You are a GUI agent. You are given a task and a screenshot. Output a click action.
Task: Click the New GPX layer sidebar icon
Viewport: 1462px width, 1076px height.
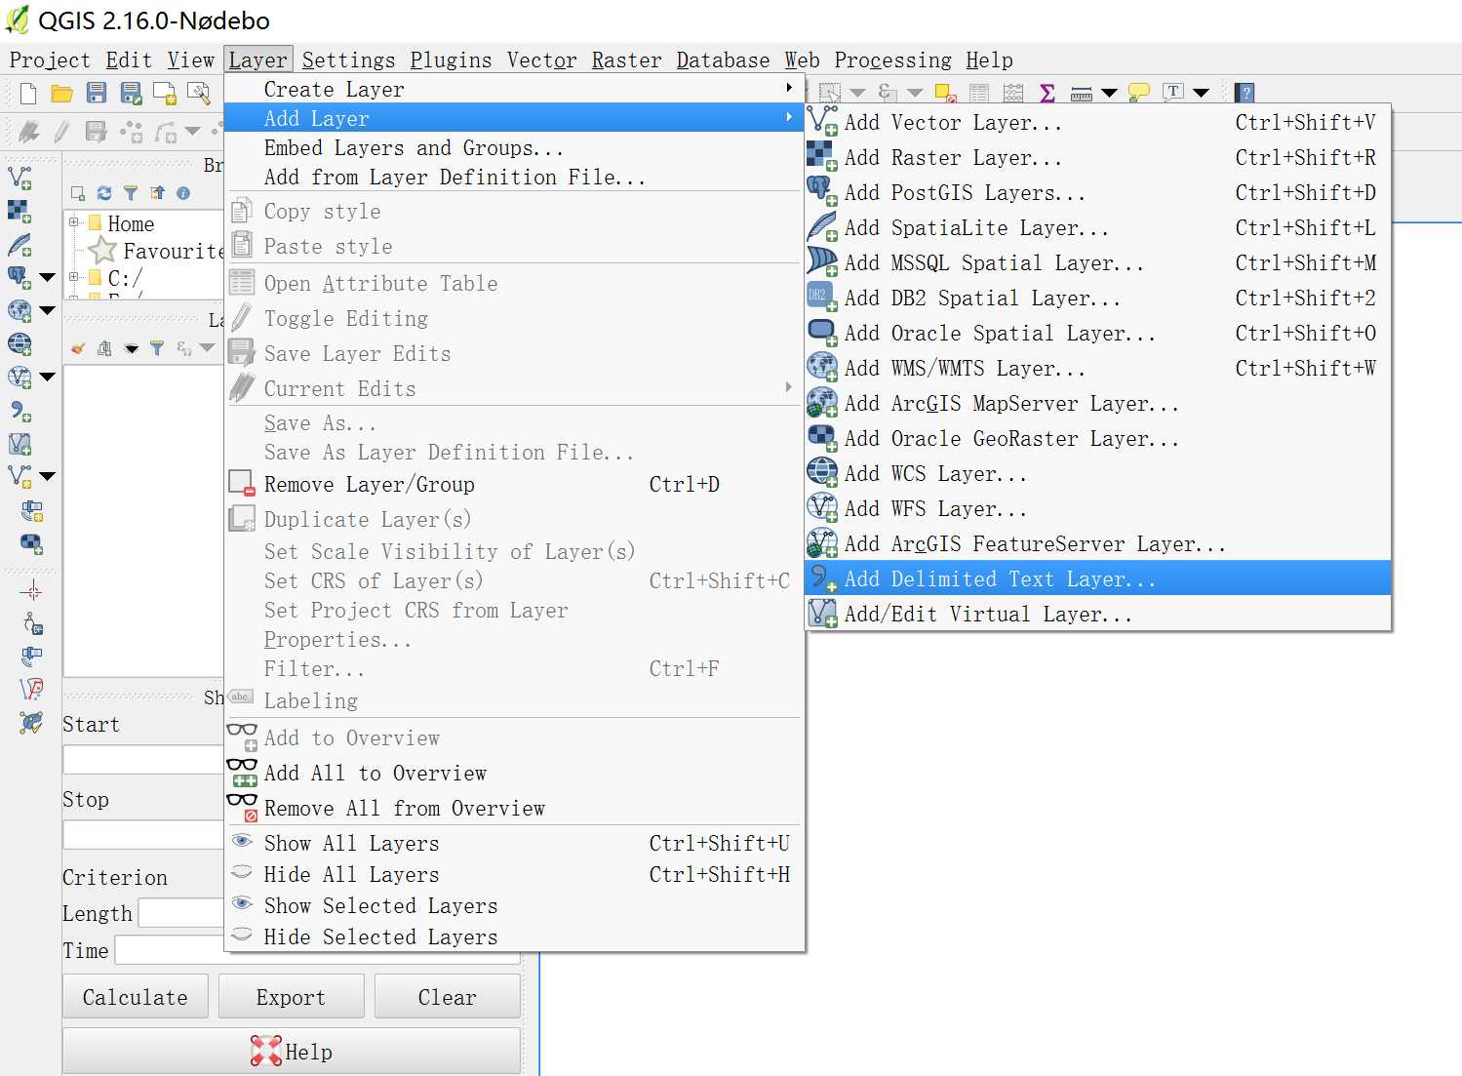pyautogui.click(x=32, y=510)
